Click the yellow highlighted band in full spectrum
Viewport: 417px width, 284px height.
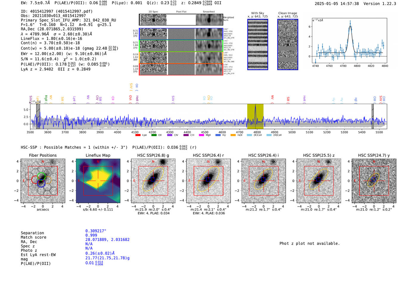[x=255, y=116]
